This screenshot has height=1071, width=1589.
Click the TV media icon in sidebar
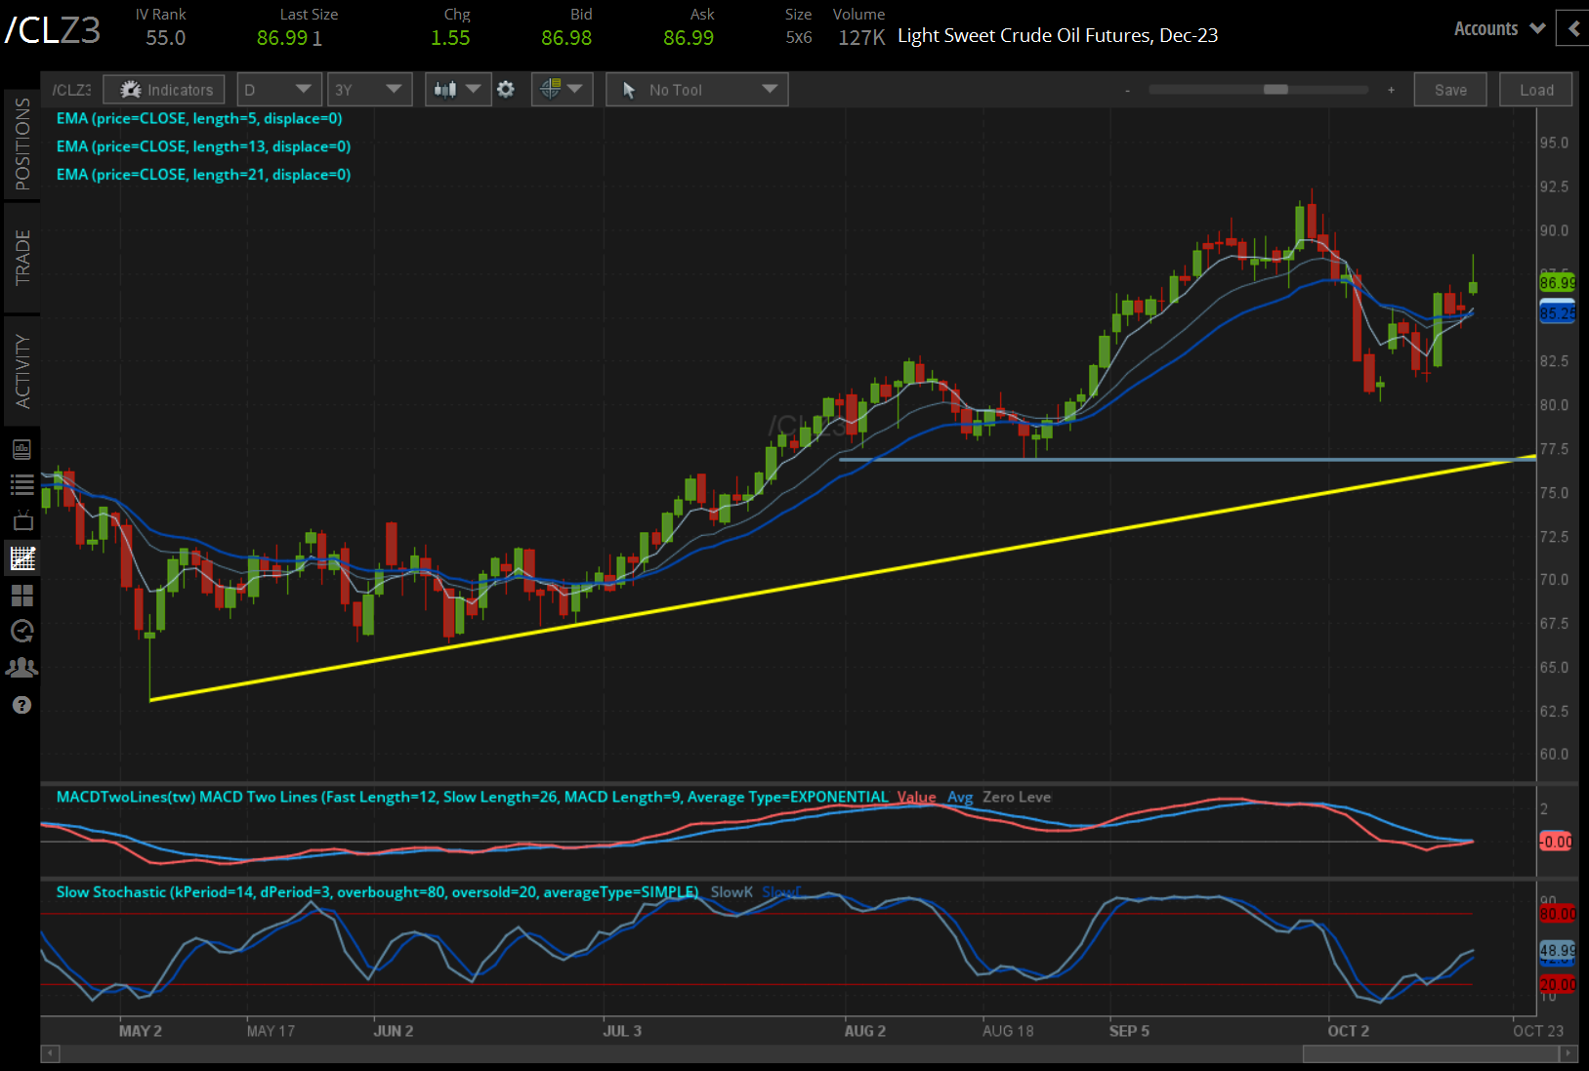tap(21, 521)
